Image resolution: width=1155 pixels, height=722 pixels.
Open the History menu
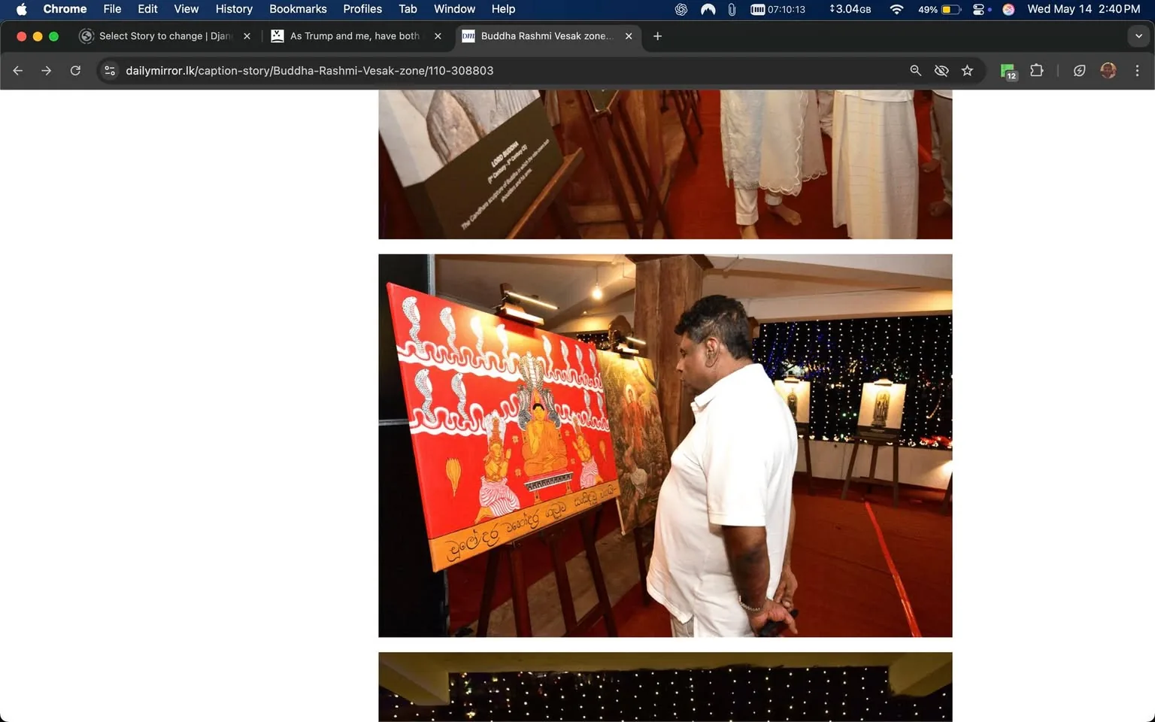(x=233, y=9)
